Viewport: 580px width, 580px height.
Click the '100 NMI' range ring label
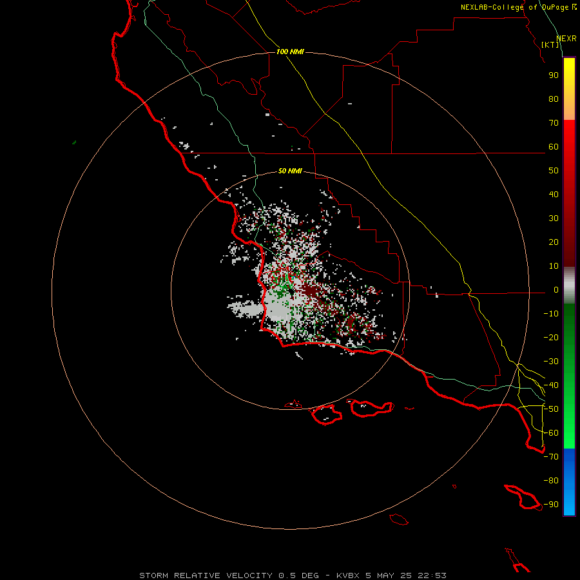point(290,52)
